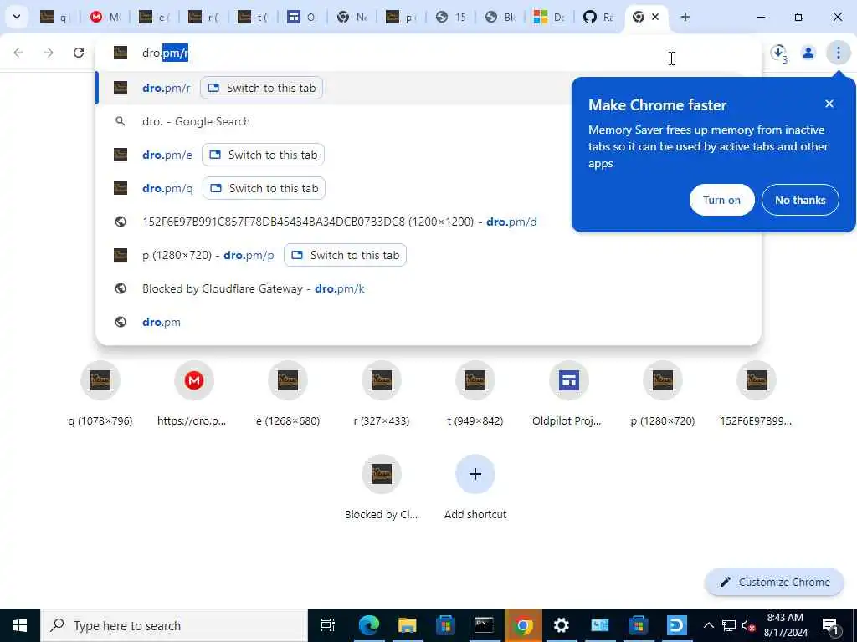Open the Downloads icon in toolbar
The image size is (857, 642).
click(x=778, y=53)
